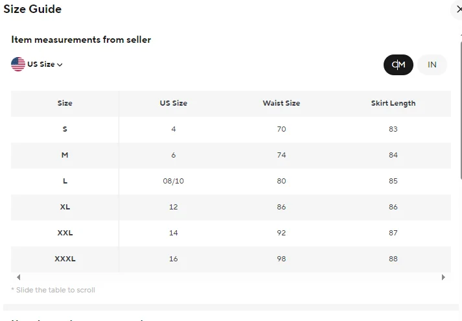Click the table's right scroll arrow

coord(443,277)
